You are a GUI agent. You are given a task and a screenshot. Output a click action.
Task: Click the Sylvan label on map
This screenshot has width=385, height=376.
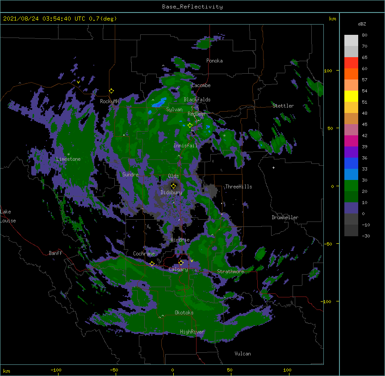pyautogui.click(x=174, y=109)
